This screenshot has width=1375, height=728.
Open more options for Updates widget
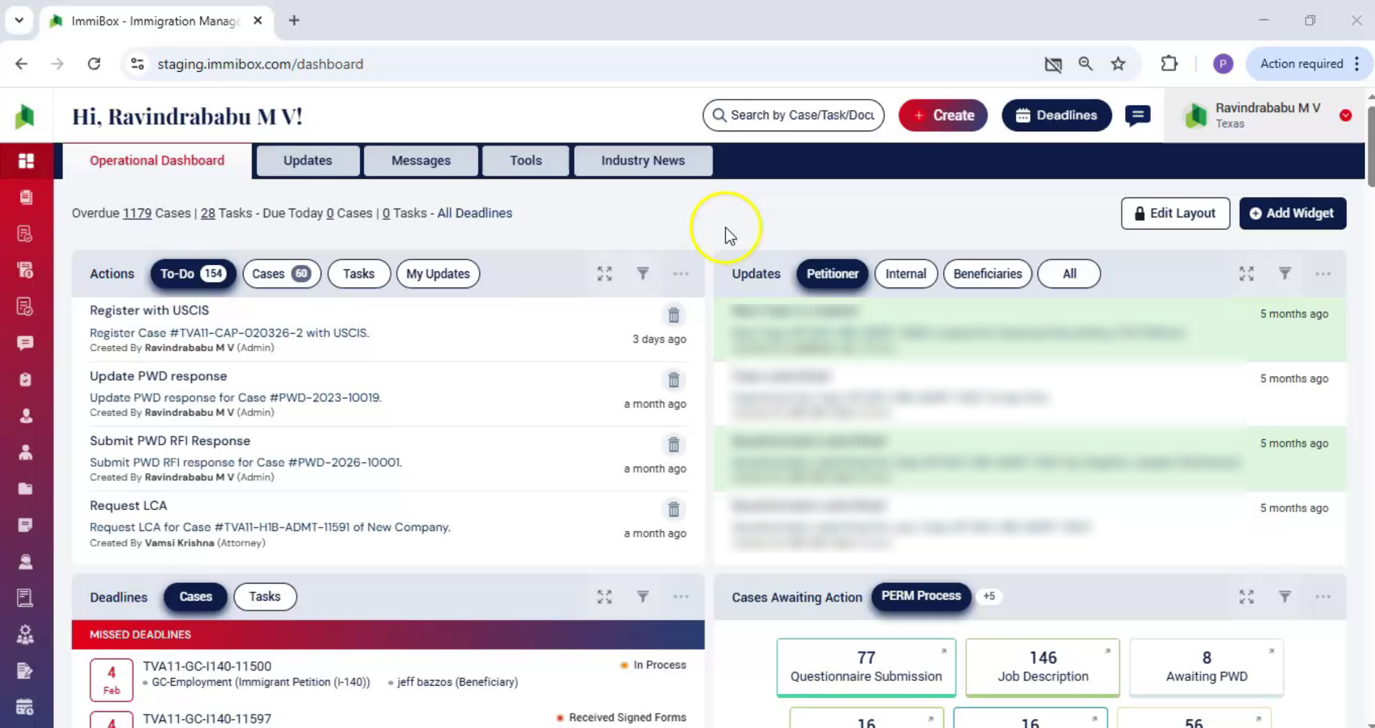pos(1323,274)
